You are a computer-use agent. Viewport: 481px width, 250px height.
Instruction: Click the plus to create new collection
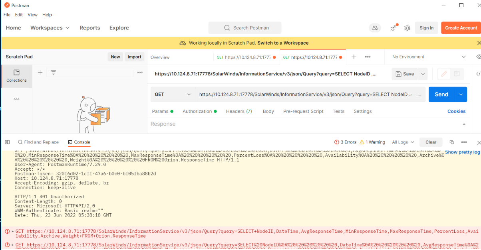(40, 72)
